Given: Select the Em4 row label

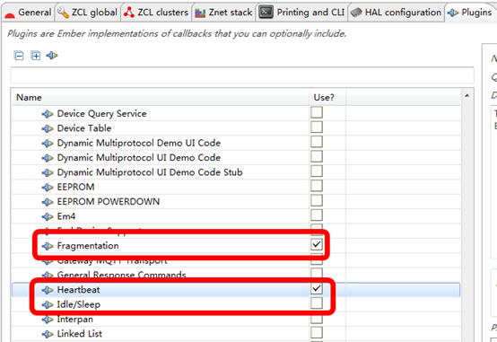Looking at the screenshot, I should (66, 216).
